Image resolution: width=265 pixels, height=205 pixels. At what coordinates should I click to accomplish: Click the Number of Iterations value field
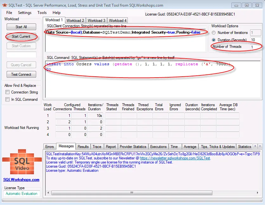click(x=255, y=33)
